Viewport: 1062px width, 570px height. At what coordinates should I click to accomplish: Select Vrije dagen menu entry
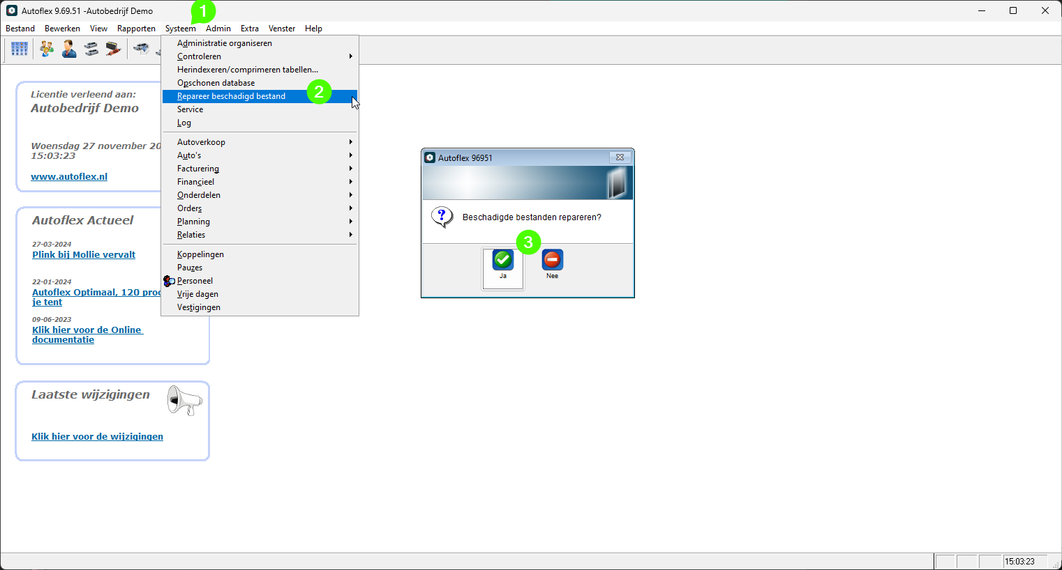tap(260, 294)
